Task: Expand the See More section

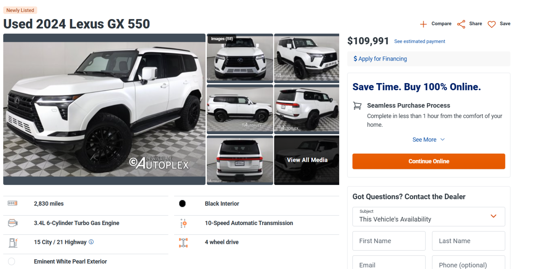Action: coord(428,140)
